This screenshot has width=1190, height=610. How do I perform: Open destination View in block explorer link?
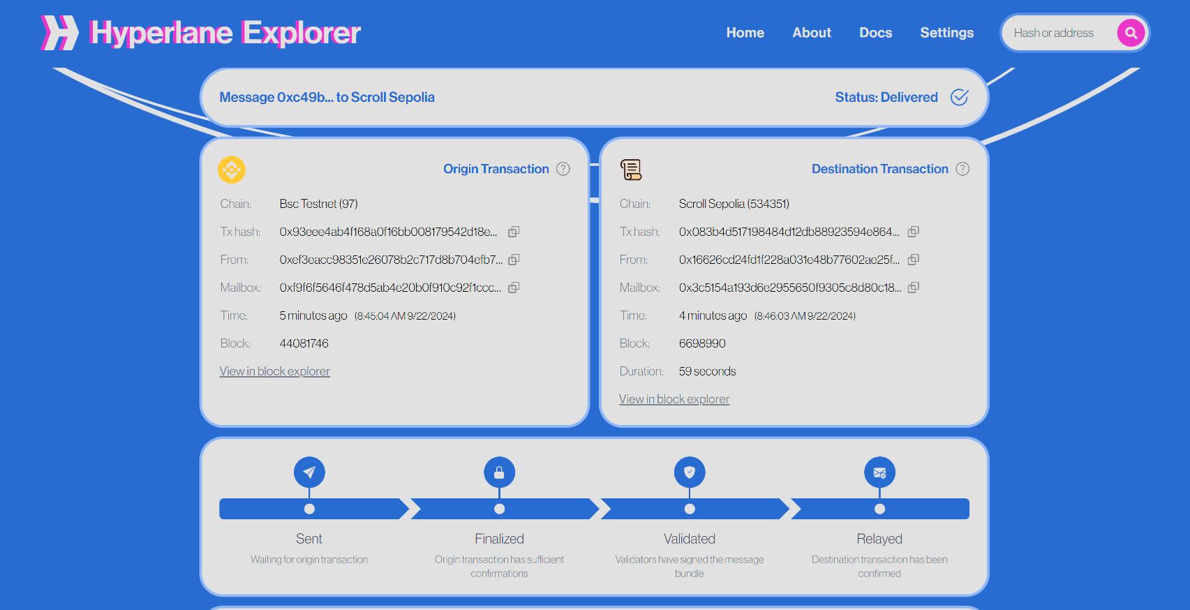click(x=674, y=399)
